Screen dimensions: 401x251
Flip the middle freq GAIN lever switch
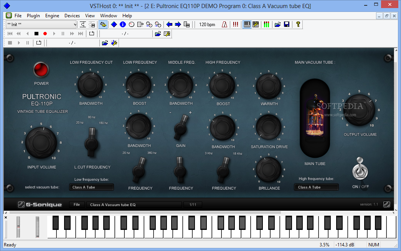(181, 127)
